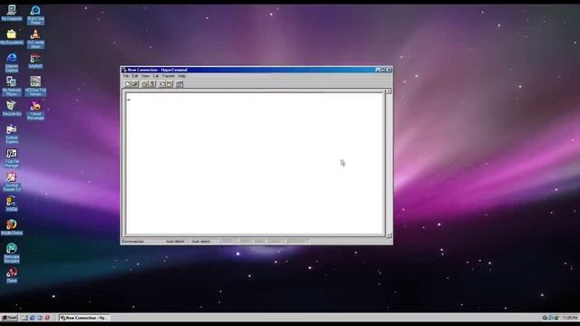Screen dimensions: 580x326
Task: Select the desktop icon right of Internet Explorer
Action: (x=35, y=61)
